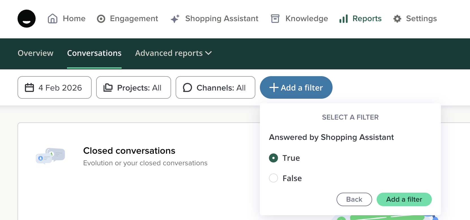Click the Reports bar chart icon
The height and width of the screenshot is (220, 470).
tap(344, 19)
